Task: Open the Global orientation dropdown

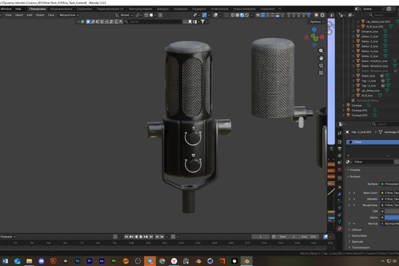Action: click(x=124, y=15)
